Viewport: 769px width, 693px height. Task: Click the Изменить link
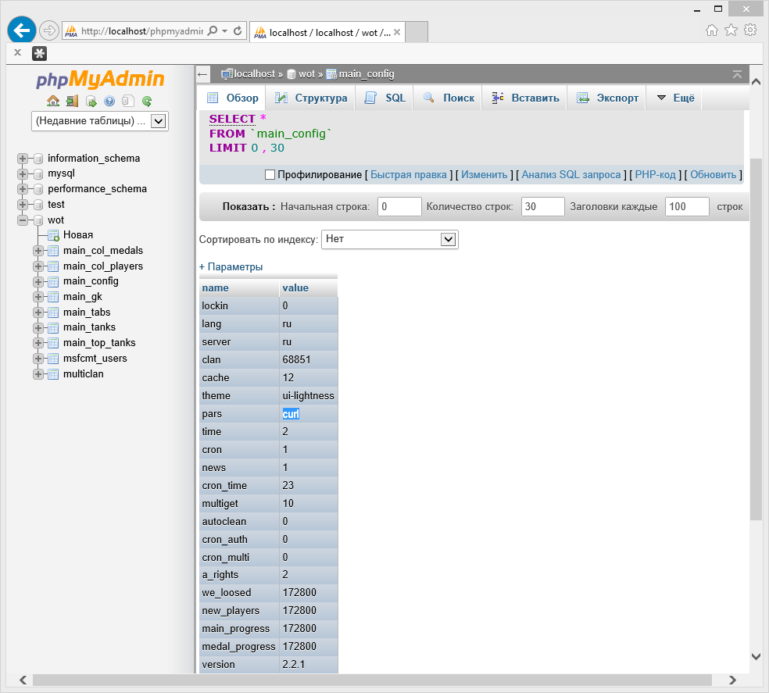pyautogui.click(x=484, y=175)
